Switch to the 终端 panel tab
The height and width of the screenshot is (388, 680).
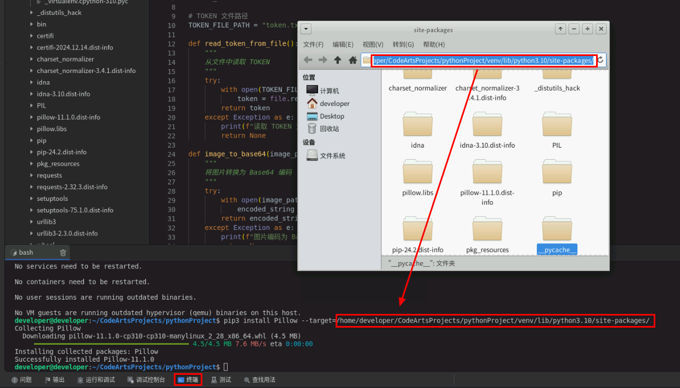(x=188, y=380)
